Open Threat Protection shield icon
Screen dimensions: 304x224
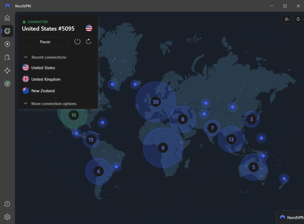pos(7,44)
